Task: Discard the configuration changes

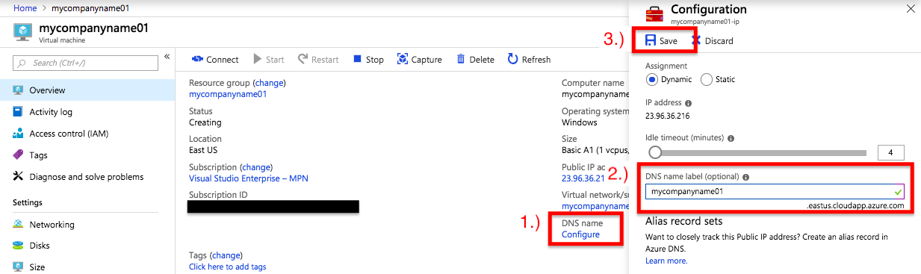Action: coord(713,41)
